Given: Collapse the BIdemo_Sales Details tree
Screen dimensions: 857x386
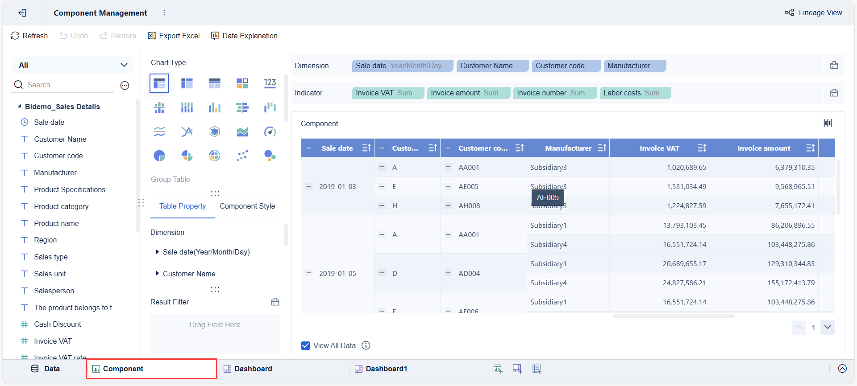Looking at the screenshot, I should click(x=19, y=106).
